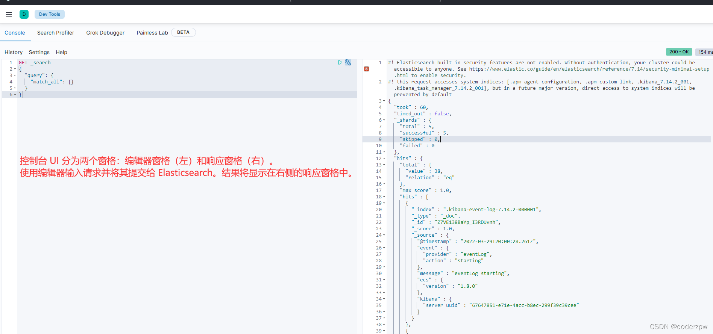Fold the "_shards" object in response
Viewport: 713px width, 334px height.
click(x=384, y=120)
